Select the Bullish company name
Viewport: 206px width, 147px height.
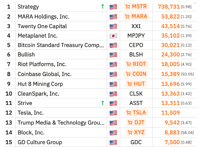(26, 55)
